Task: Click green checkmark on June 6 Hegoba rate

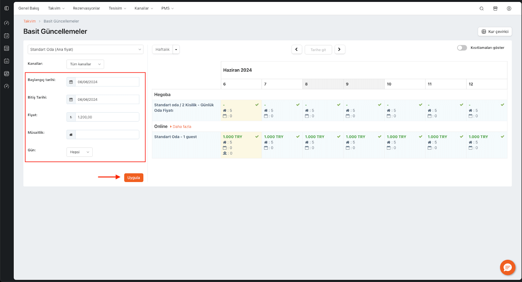Action: [257, 105]
